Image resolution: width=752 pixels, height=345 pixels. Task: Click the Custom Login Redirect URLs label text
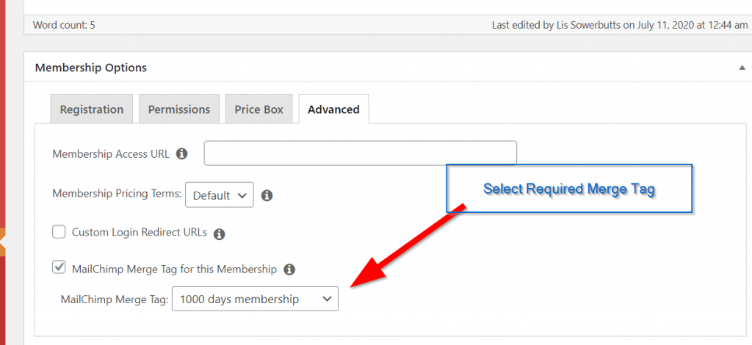tap(140, 233)
